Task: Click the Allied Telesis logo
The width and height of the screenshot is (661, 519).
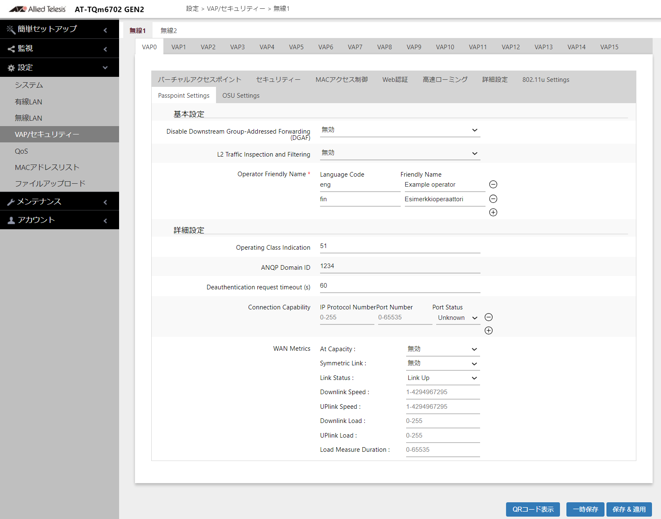Action: (x=37, y=9)
